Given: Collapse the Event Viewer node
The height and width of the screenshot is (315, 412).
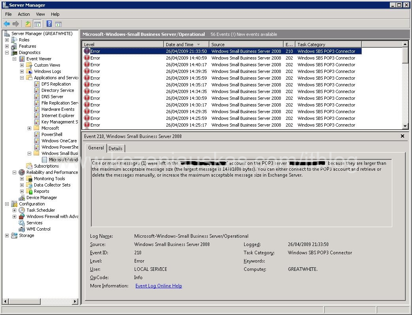Looking at the screenshot, I should tap(15, 59).
